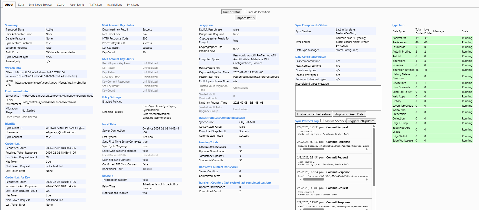Click the Prod_centralus_prod-s01-068-nam-centralus environment value
Screen dimensions: 479x210
[x=49, y=102]
